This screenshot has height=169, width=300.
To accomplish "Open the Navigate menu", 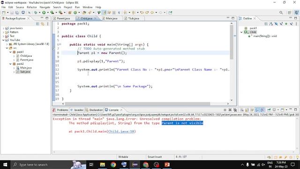I will coord(45,7).
